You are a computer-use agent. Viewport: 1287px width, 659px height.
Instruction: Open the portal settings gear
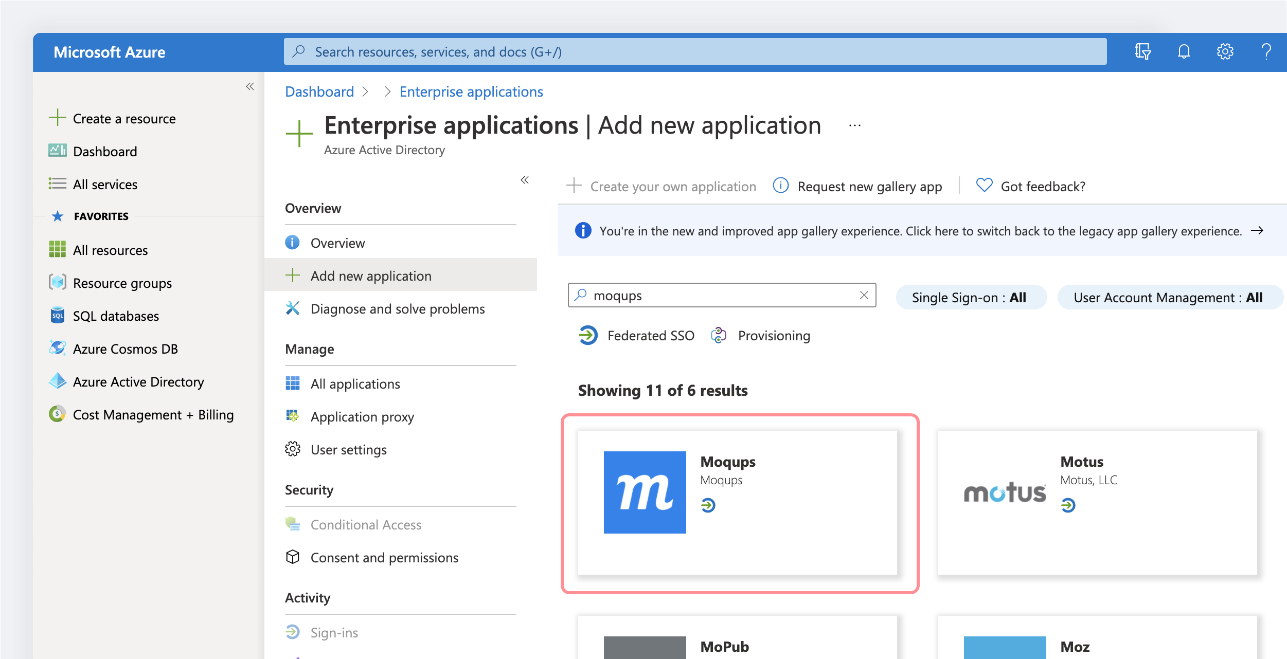point(1225,51)
